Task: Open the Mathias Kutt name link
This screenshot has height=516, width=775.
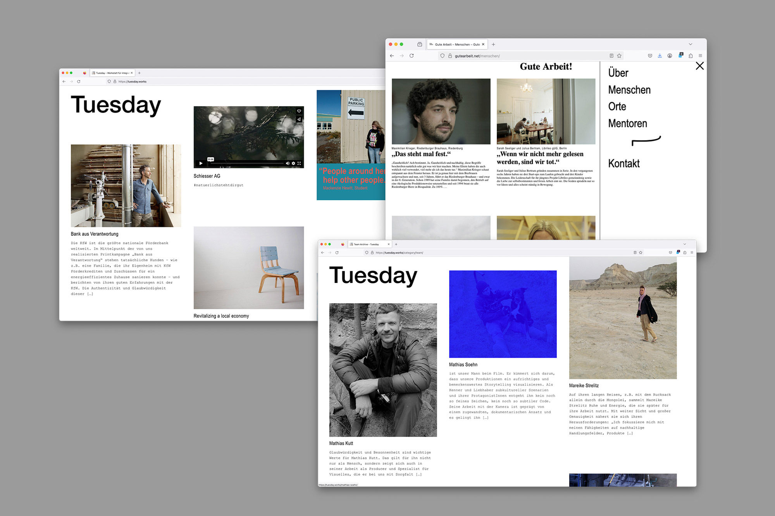Action: click(341, 443)
